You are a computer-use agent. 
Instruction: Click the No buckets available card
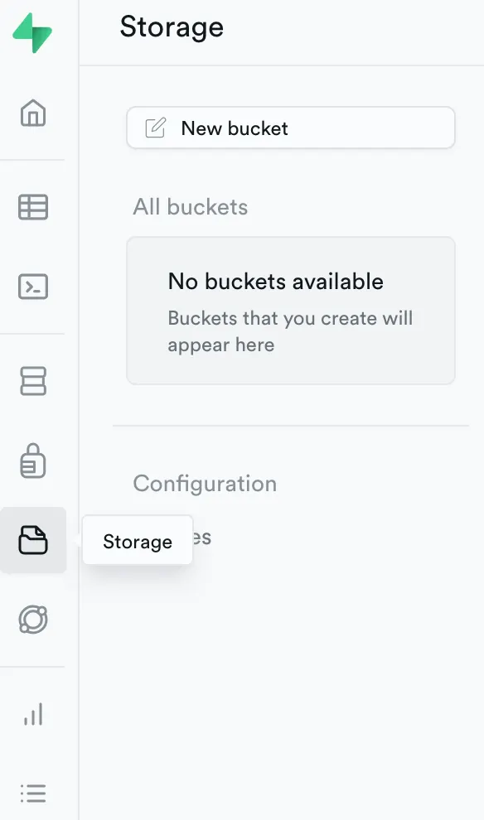click(x=290, y=311)
